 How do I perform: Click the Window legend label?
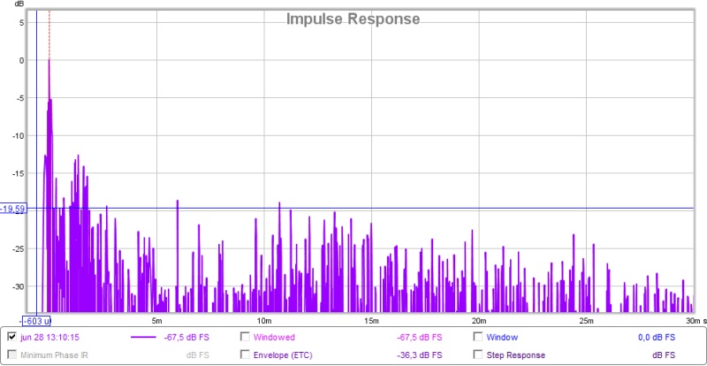click(502, 337)
